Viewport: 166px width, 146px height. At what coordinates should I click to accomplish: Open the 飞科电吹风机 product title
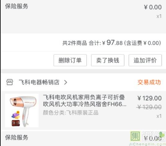[85, 101]
